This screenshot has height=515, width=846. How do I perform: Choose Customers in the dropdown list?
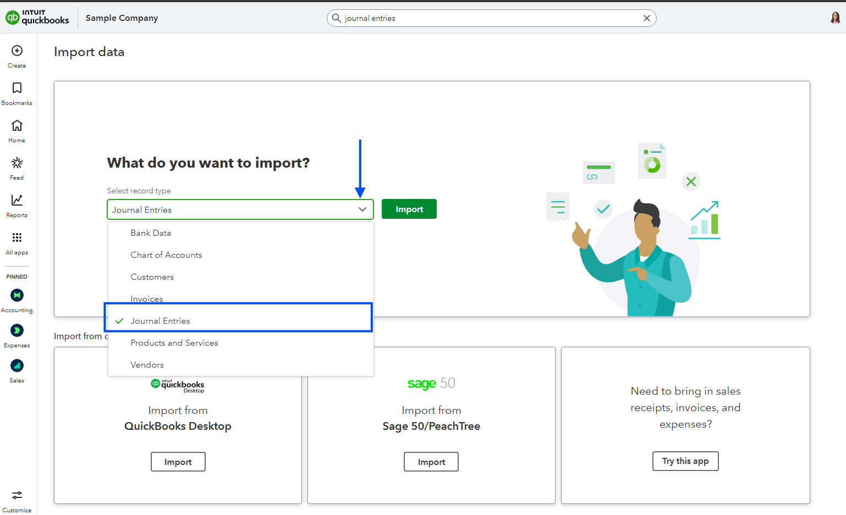(x=241, y=277)
